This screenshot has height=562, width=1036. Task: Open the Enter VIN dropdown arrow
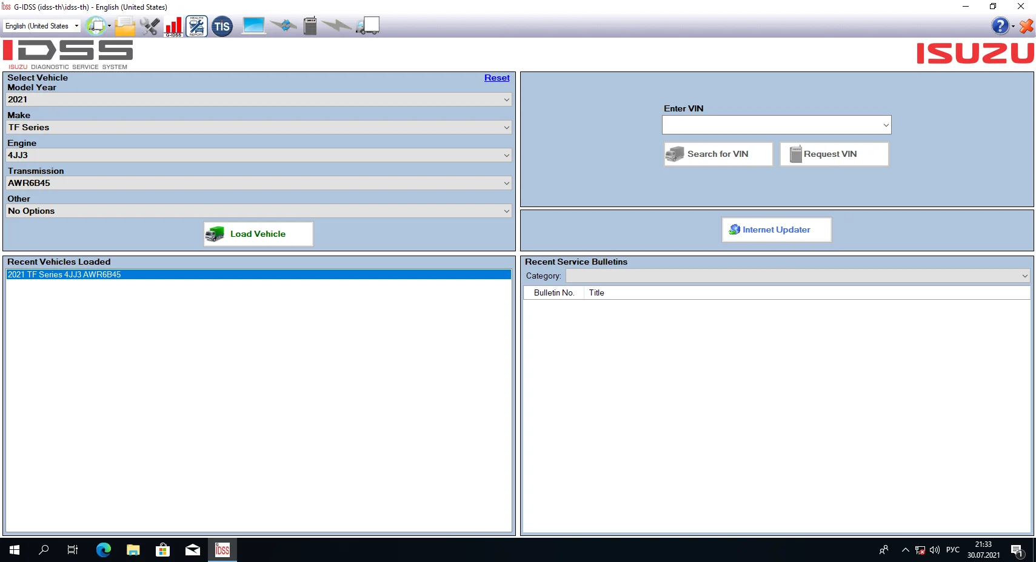click(886, 125)
